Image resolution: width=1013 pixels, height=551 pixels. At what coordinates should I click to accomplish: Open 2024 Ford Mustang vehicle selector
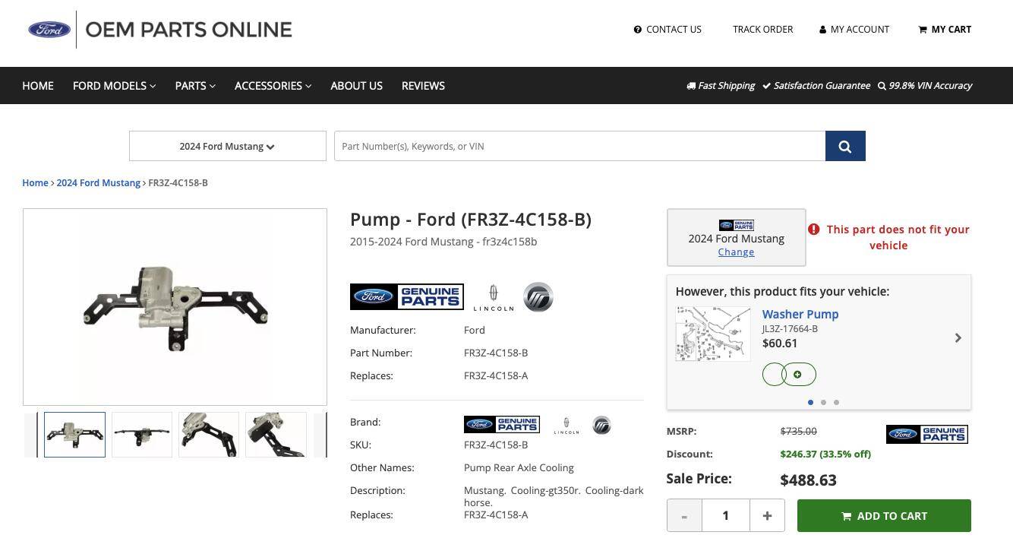click(x=228, y=146)
